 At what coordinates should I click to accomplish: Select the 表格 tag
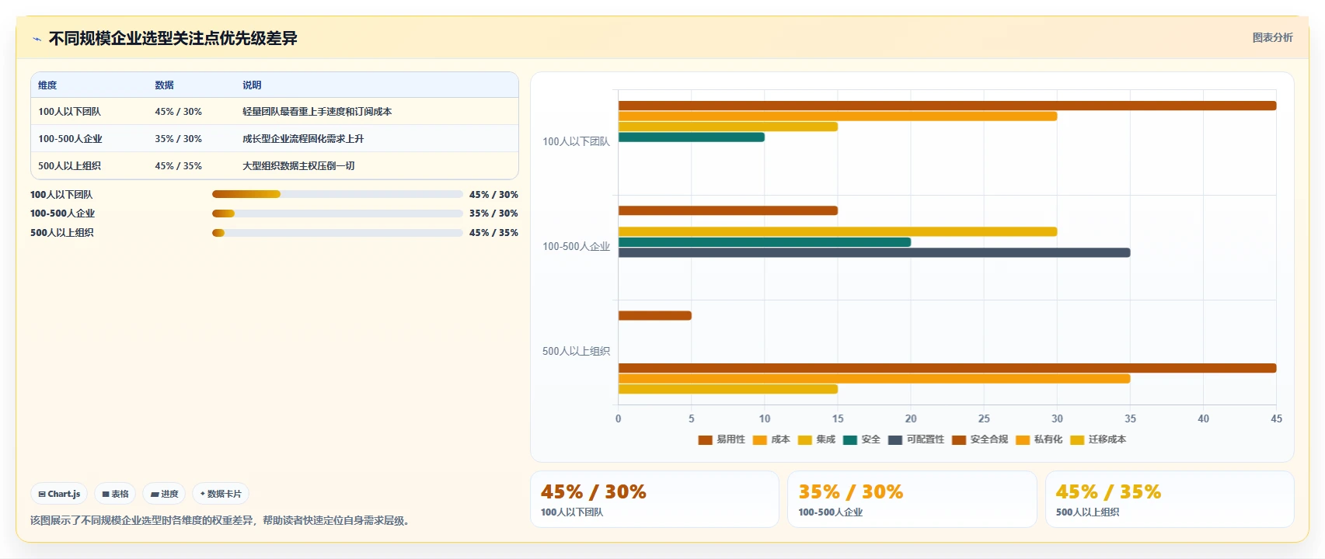pos(115,494)
